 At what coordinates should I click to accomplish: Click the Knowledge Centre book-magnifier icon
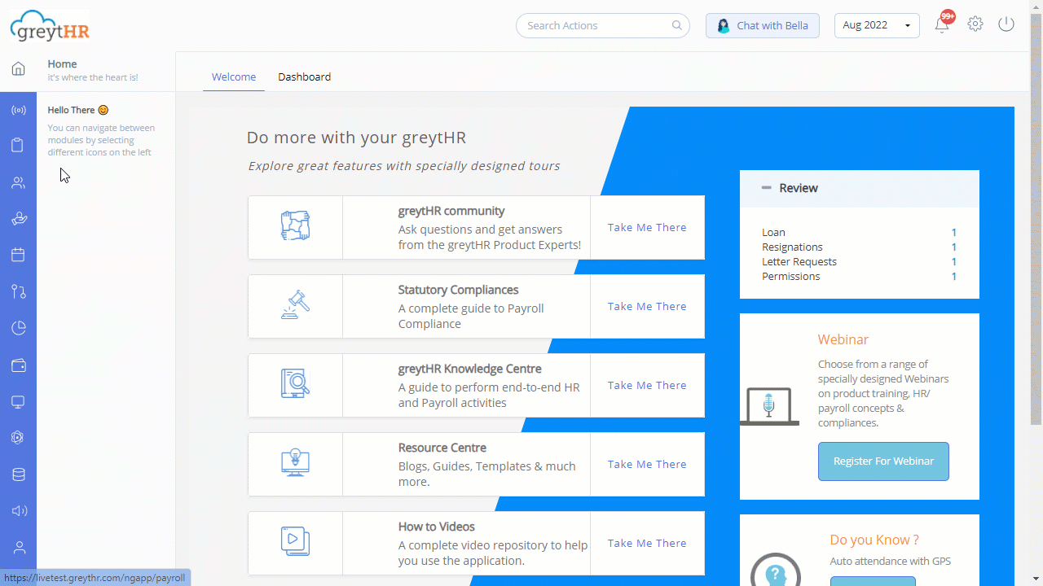click(295, 383)
